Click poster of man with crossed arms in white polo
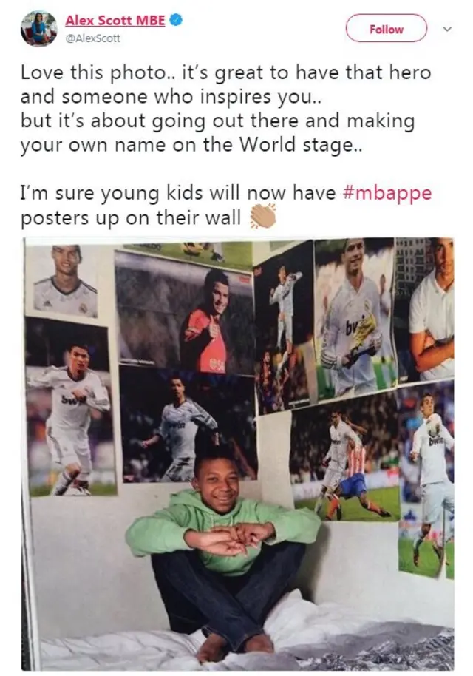Viewport: 473px width, 676px height. [425, 310]
